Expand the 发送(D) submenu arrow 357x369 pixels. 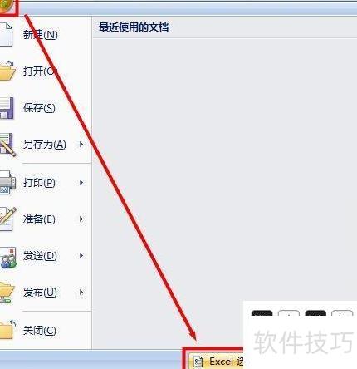click(x=81, y=255)
